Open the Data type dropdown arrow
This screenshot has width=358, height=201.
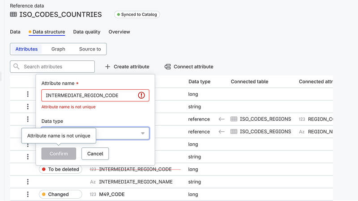click(x=143, y=133)
